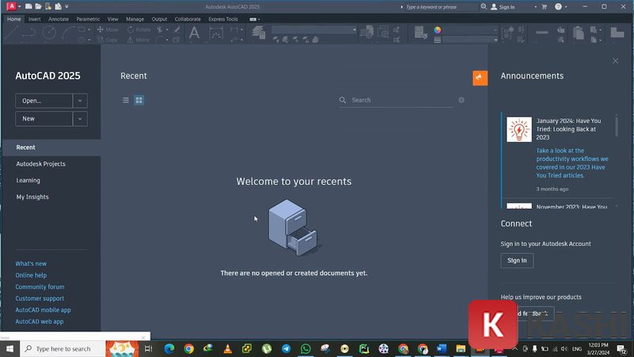This screenshot has width=634, height=357.
Task: Select Recent in the left sidebar
Action: tap(52, 148)
